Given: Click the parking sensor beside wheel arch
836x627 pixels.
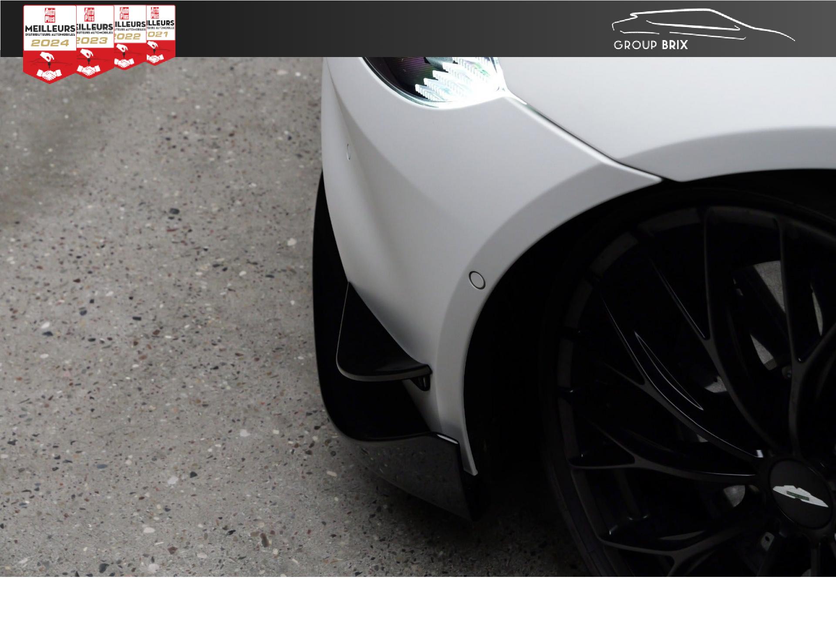Looking at the screenshot, I should tap(477, 280).
